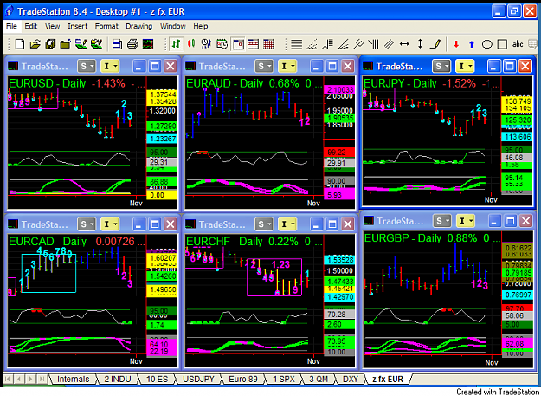Open the Insert menu
This screenshot has width=541, height=396.
coord(78,26)
